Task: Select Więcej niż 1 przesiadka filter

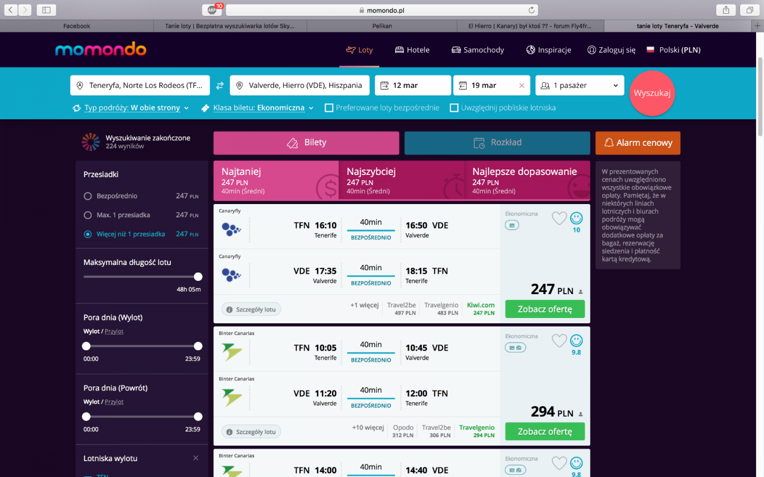Action: pos(88,234)
